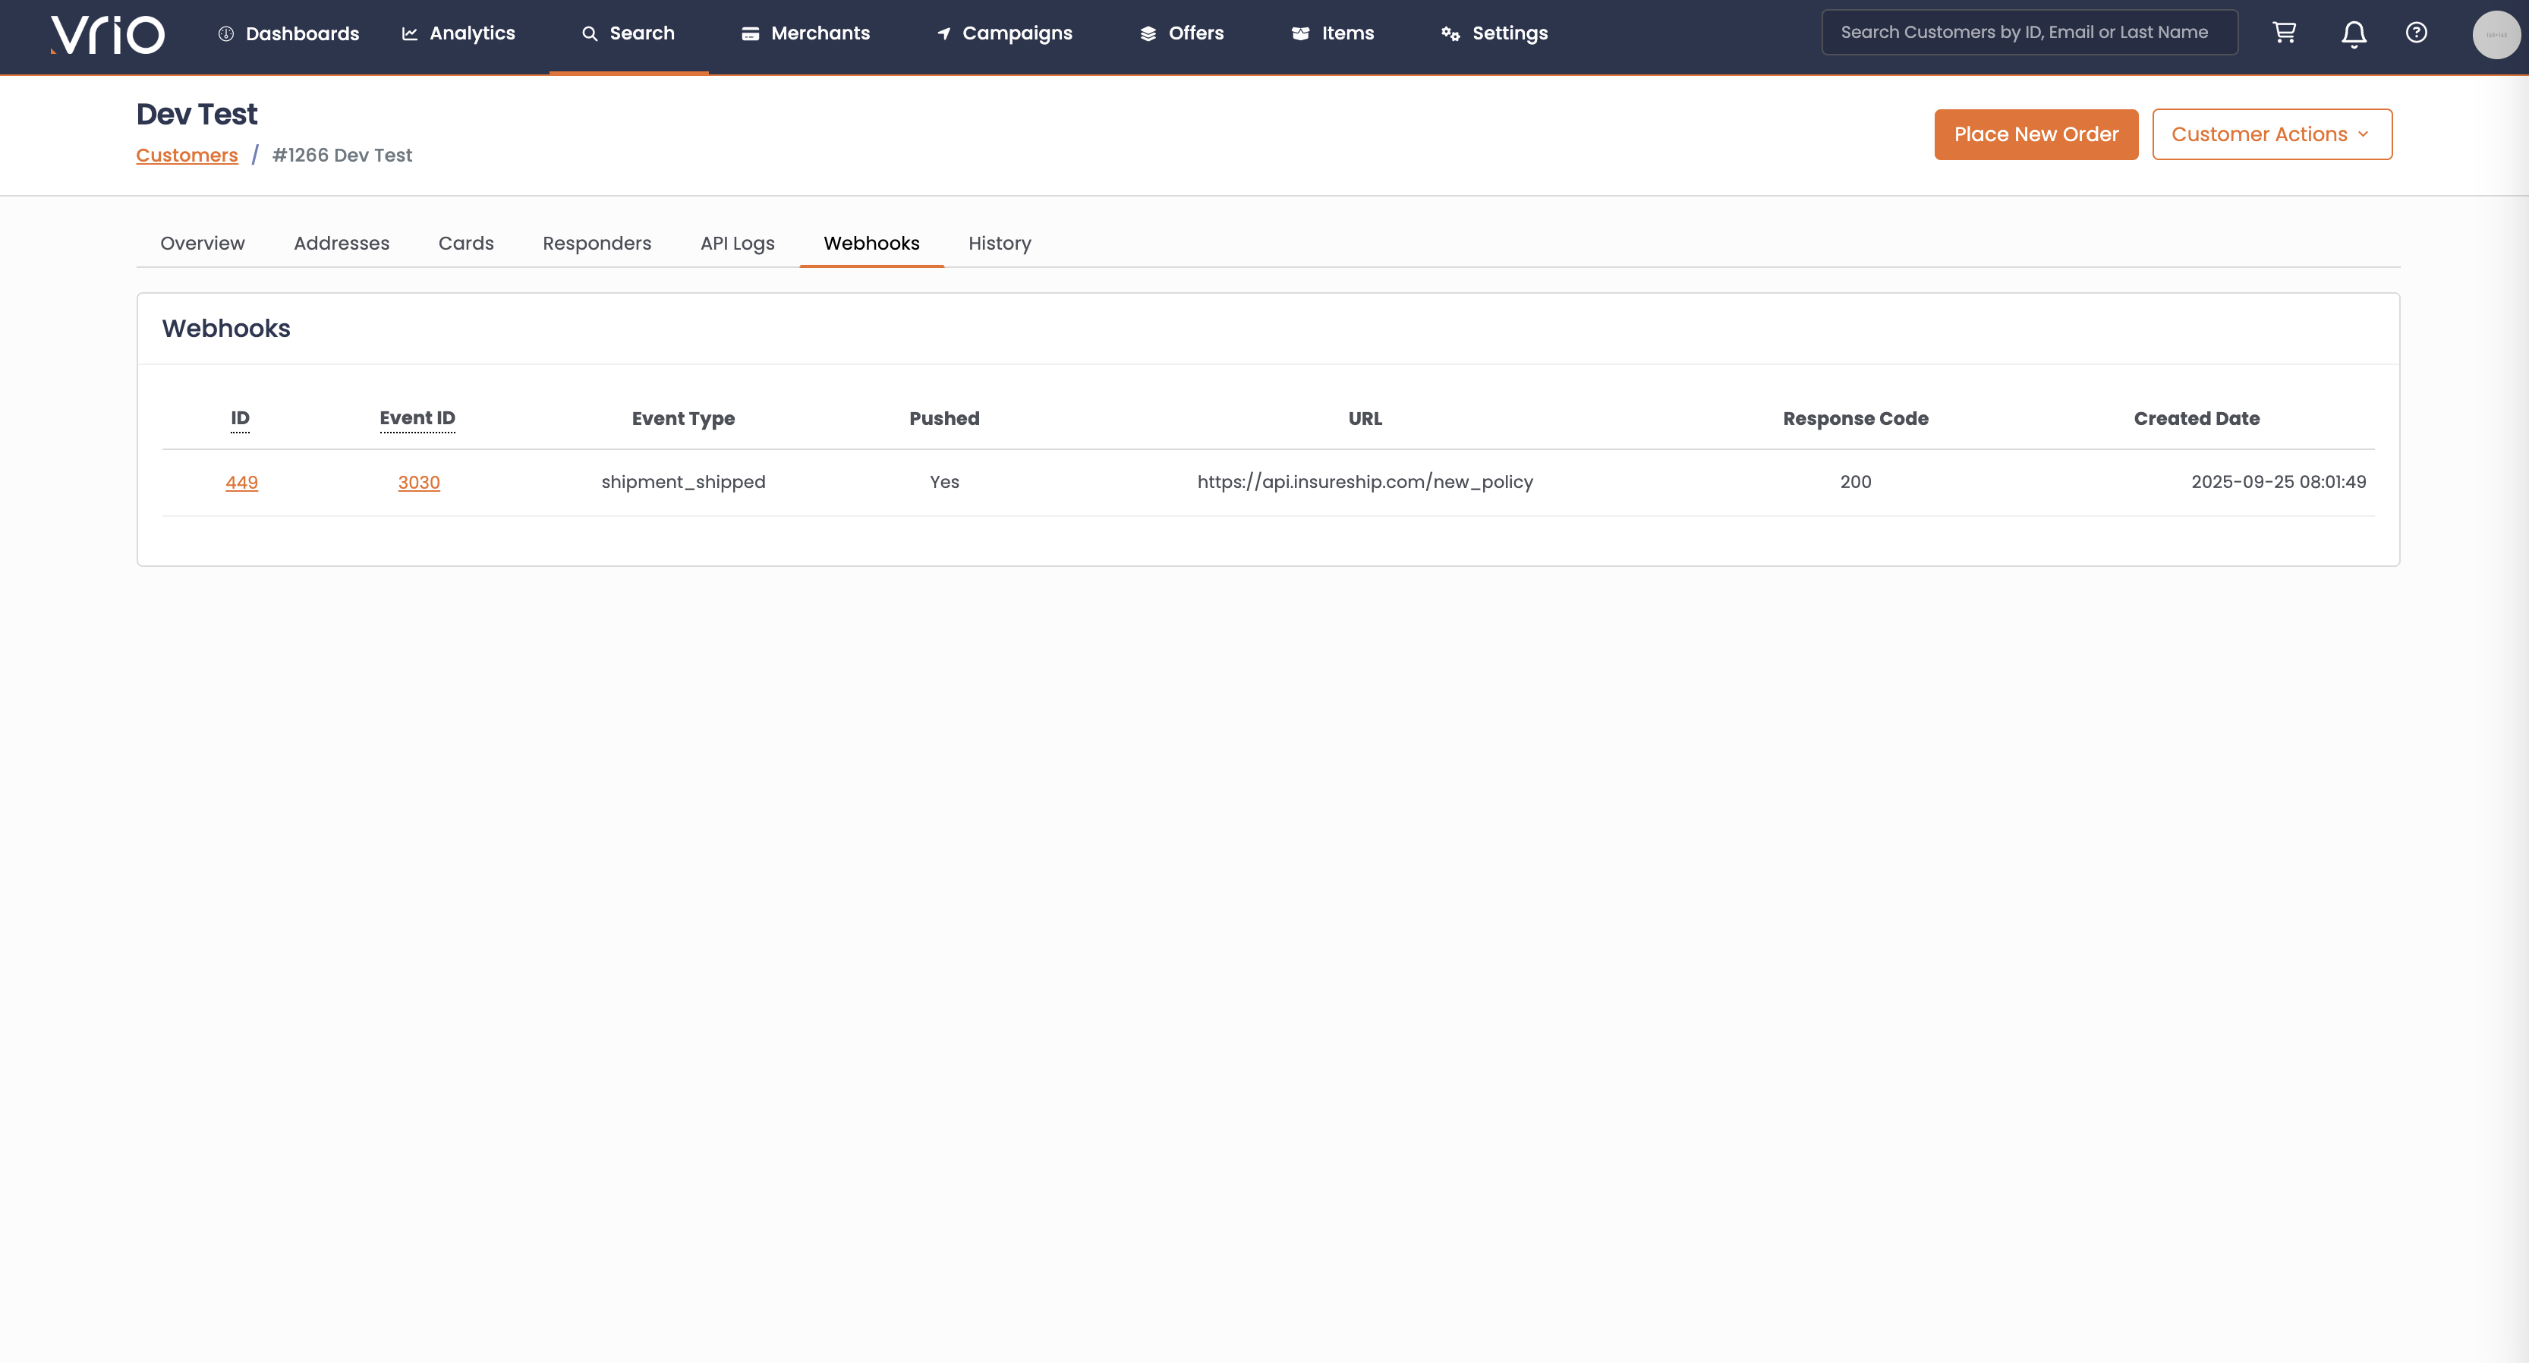Open the user avatar menu
This screenshot has height=1363, width=2529.
tap(2496, 34)
